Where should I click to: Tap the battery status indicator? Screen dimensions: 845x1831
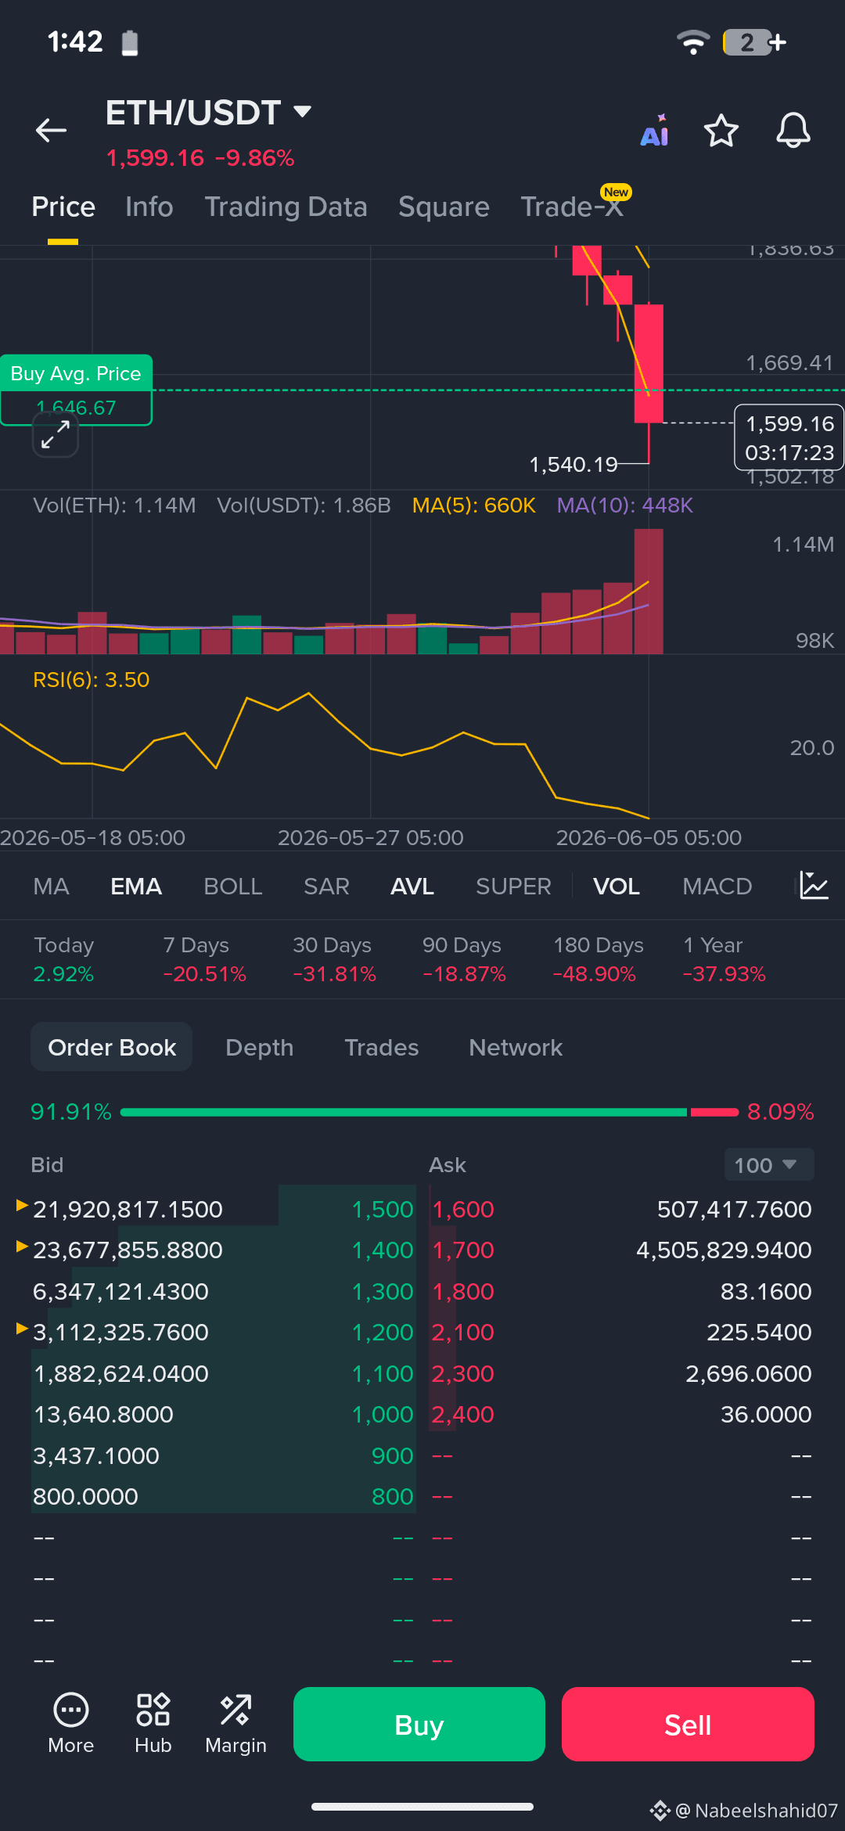click(754, 41)
